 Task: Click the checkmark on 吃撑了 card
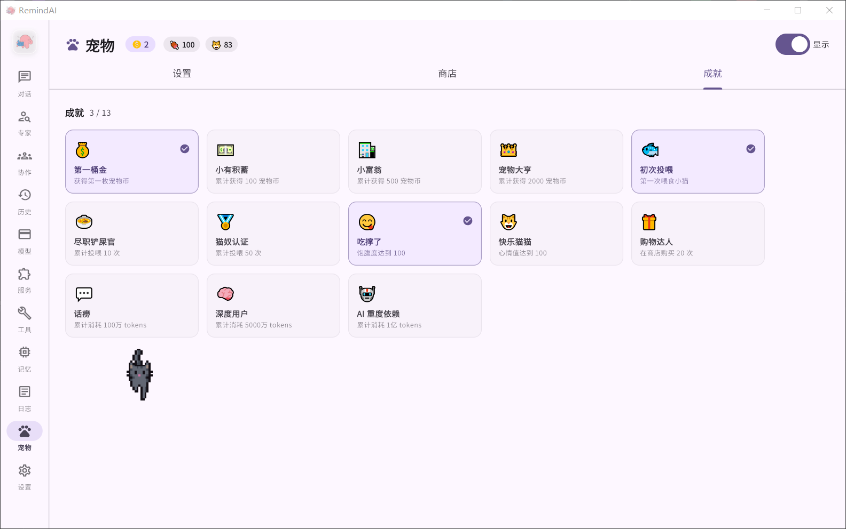pos(468,221)
